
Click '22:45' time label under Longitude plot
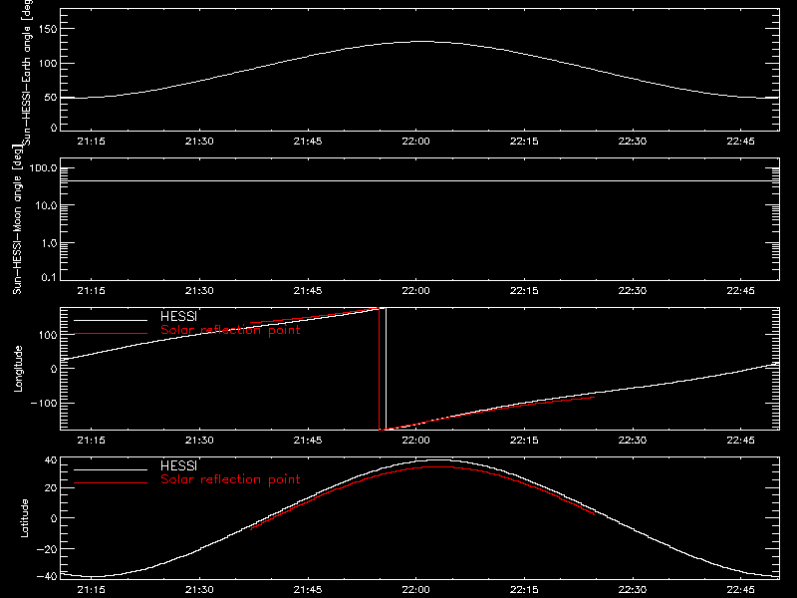(740, 441)
